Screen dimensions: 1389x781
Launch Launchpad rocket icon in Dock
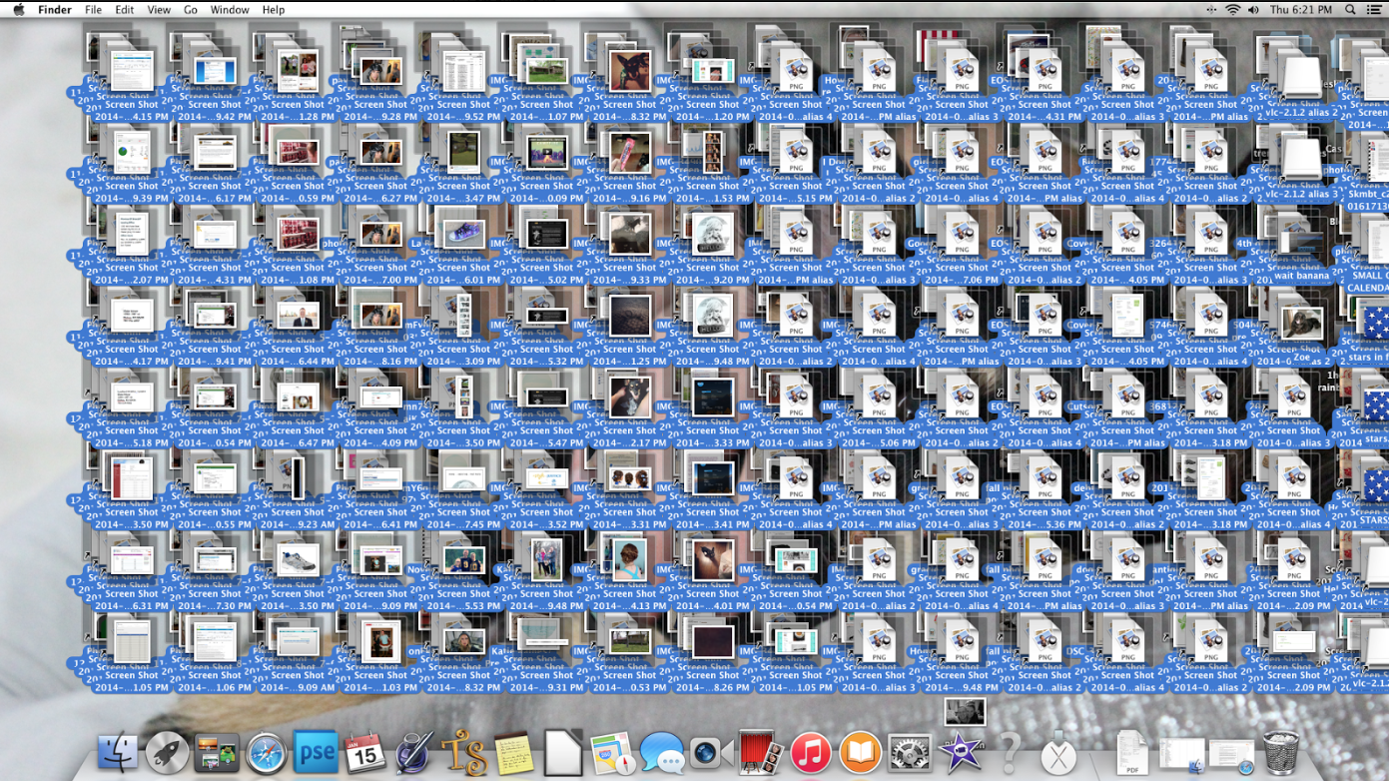(x=168, y=753)
